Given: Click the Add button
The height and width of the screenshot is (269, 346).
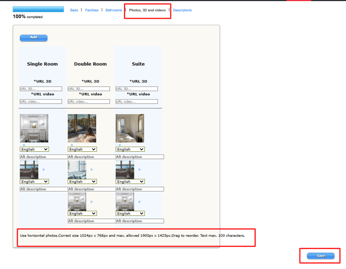Looking at the screenshot, I should pos(34,38).
